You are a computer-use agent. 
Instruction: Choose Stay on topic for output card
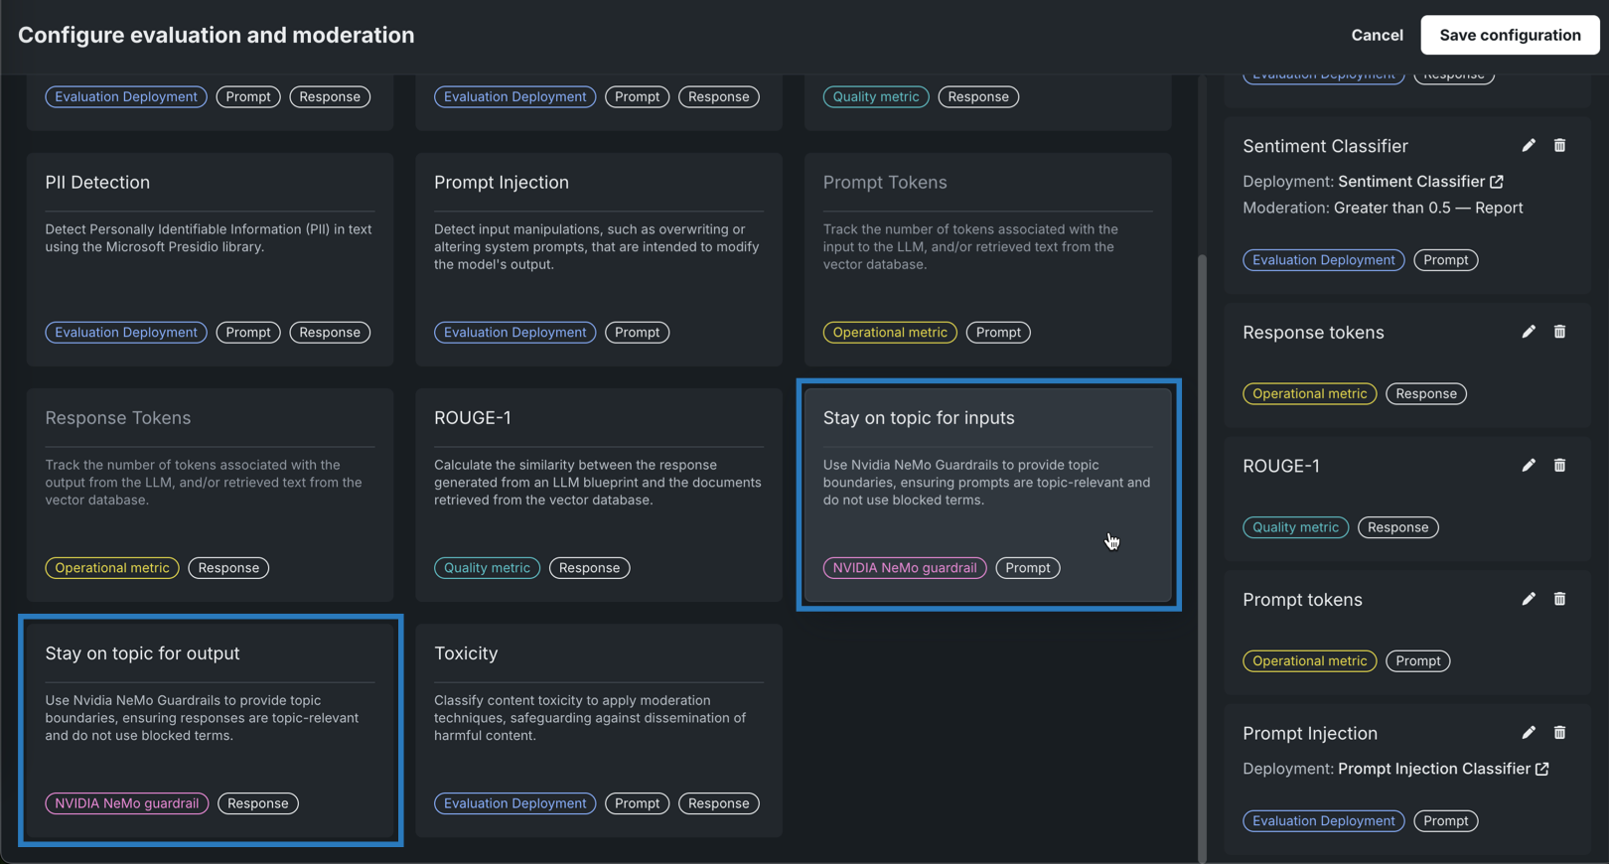(210, 730)
